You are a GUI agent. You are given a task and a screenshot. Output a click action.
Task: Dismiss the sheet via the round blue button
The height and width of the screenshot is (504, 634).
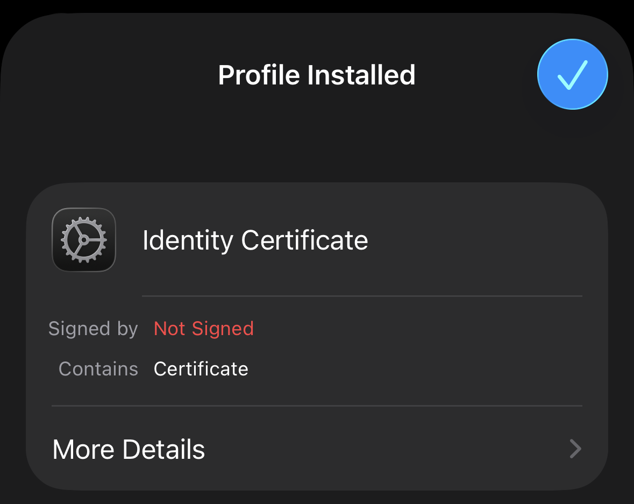point(573,74)
